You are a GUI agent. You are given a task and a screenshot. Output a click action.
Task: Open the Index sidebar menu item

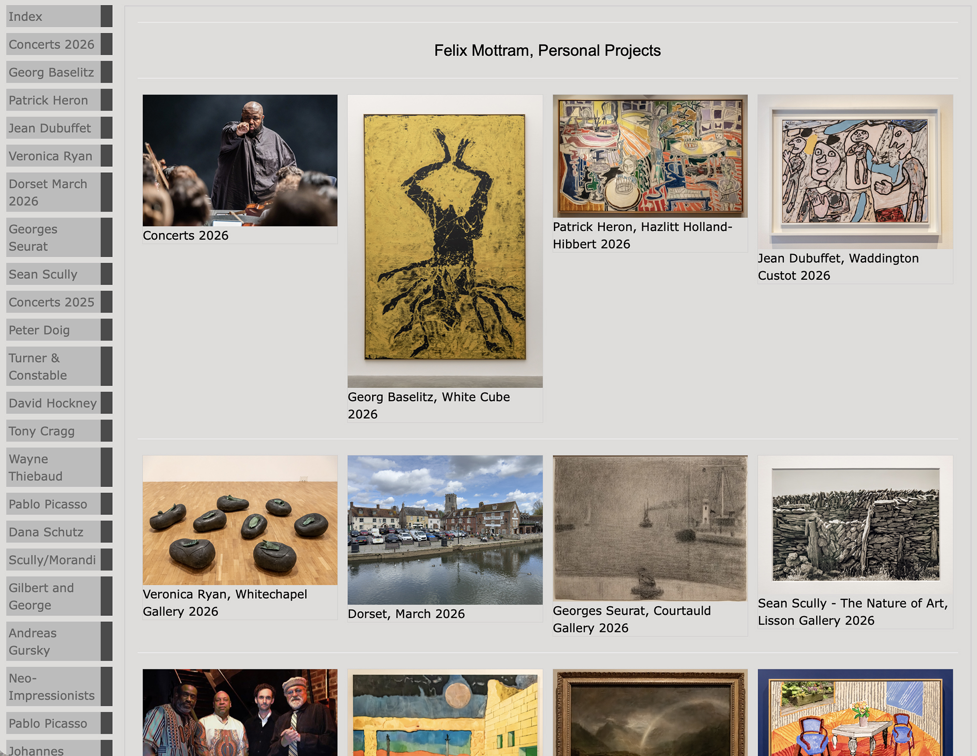[59, 17]
